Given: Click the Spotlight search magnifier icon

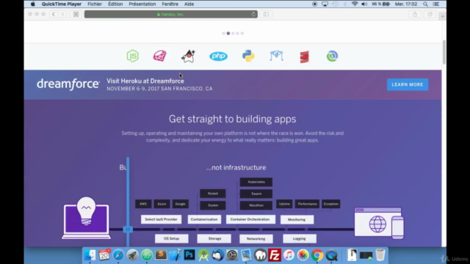Looking at the screenshot, I should 425,4.
